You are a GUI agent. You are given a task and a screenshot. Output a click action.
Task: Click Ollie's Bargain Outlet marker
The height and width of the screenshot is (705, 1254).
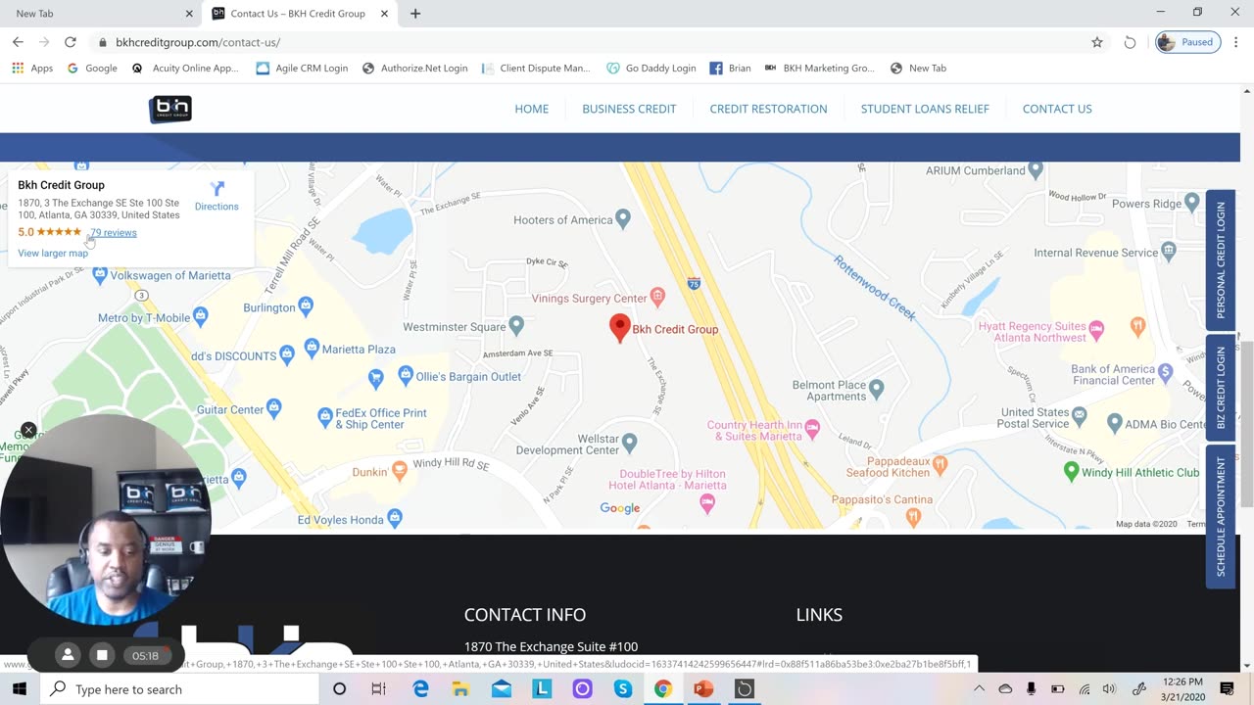(x=406, y=374)
